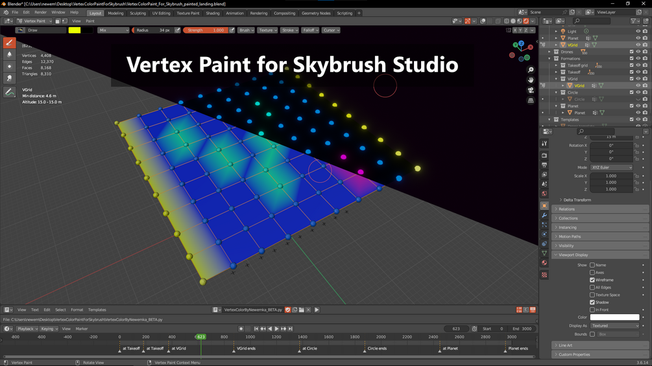Click the white object Color swatch
Viewport: 652px width, 366px height.
(614, 317)
